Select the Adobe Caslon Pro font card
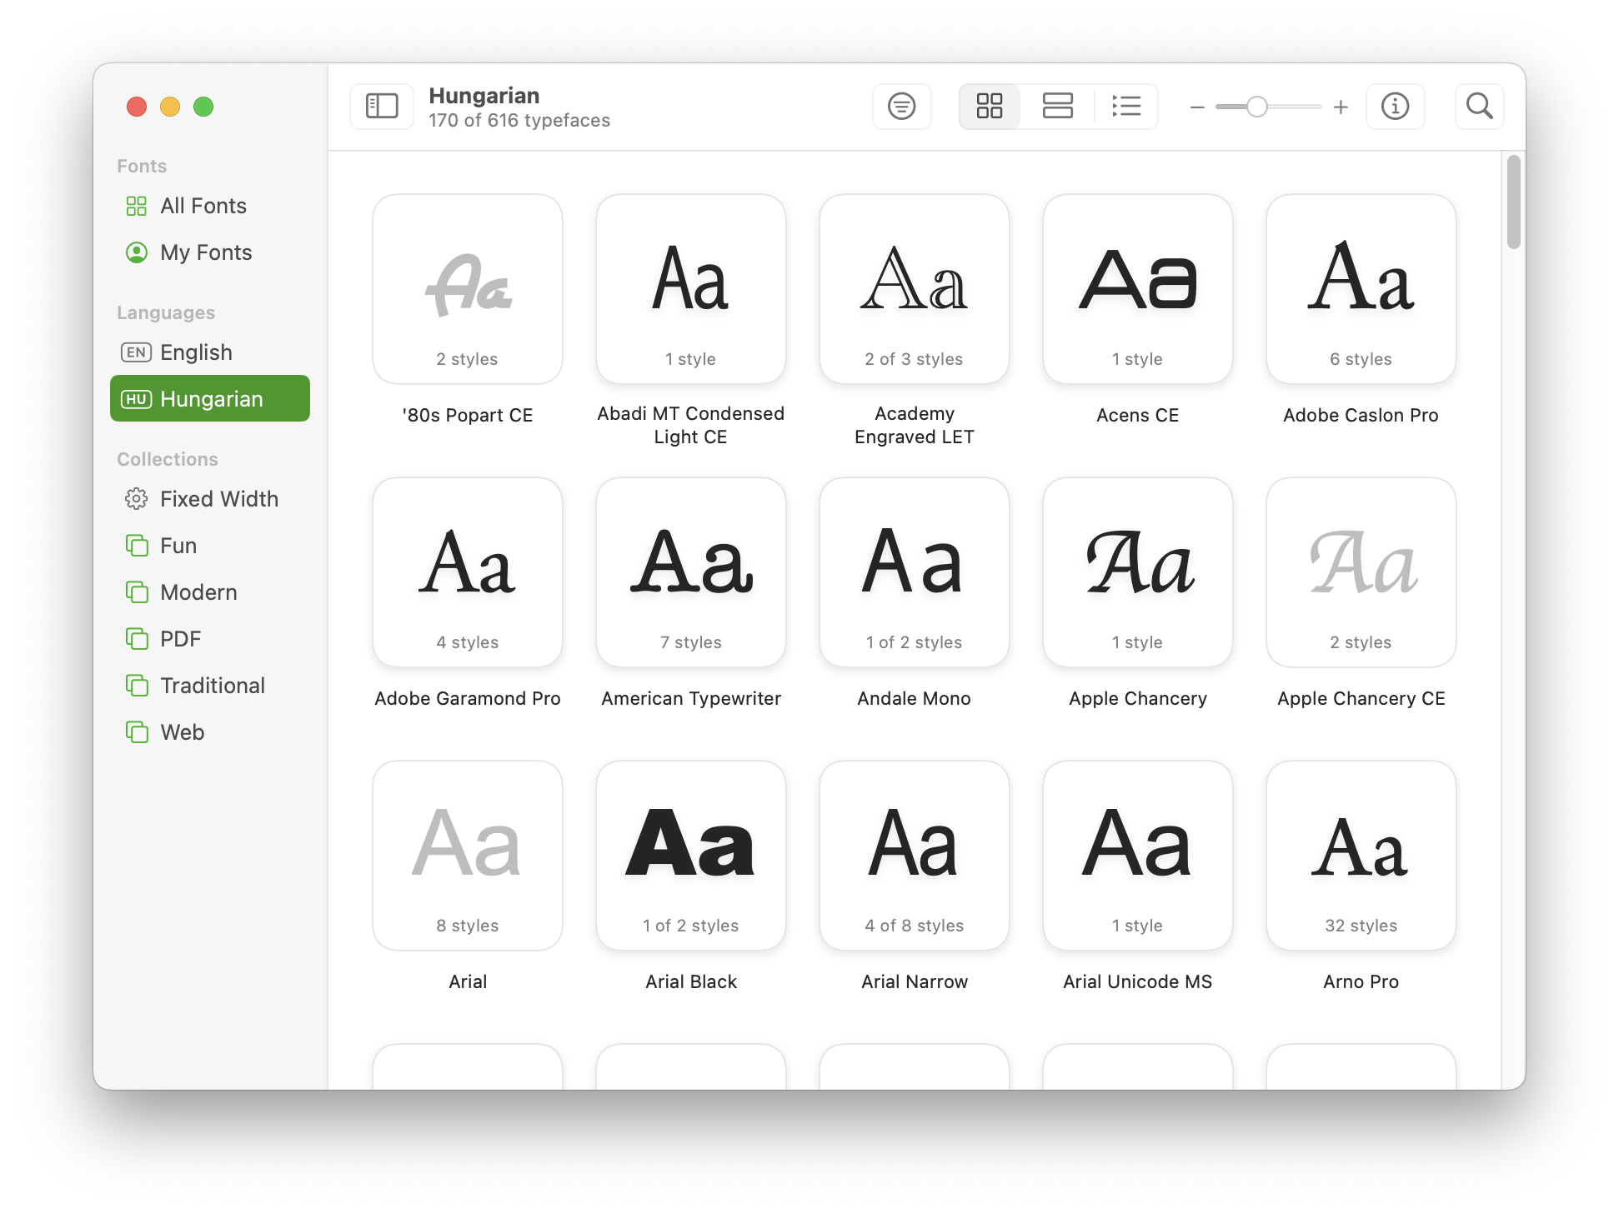Viewport: 1619px width, 1213px height. coord(1361,289)
